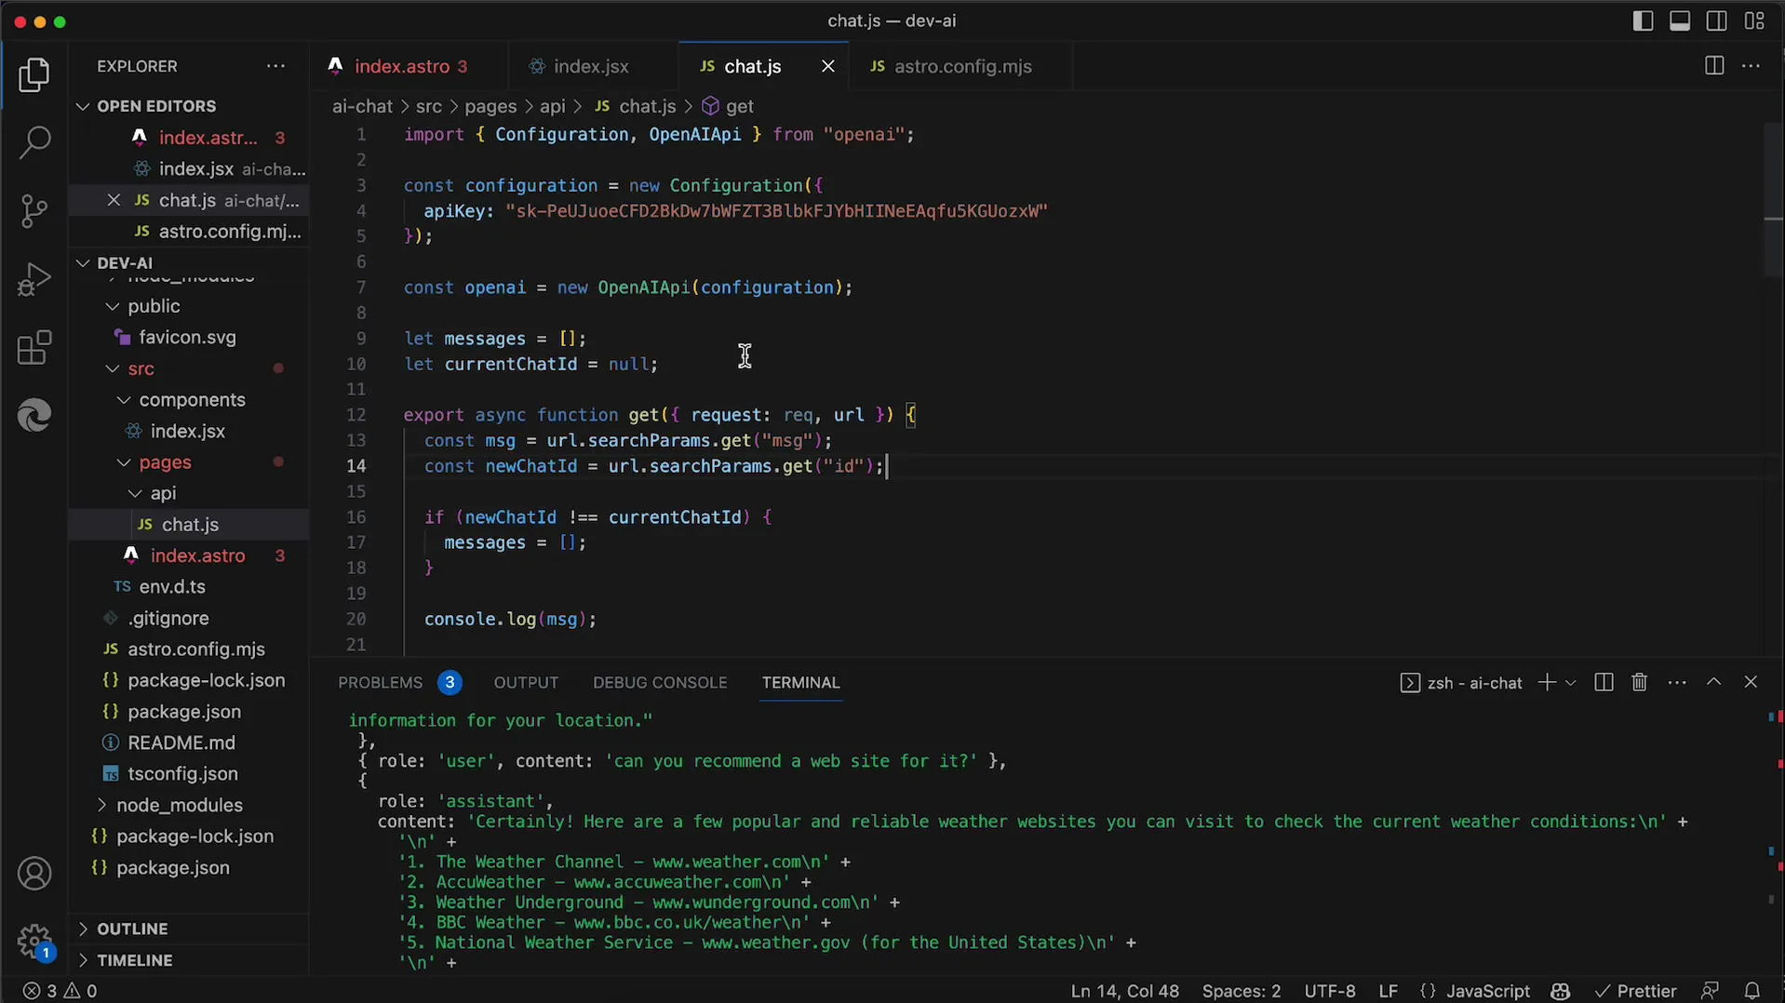Image resolution: width=1785 pixels, height=1003 pixels.
Task: Open Explorer views and more actions menu
Action: tap(275, 66)
